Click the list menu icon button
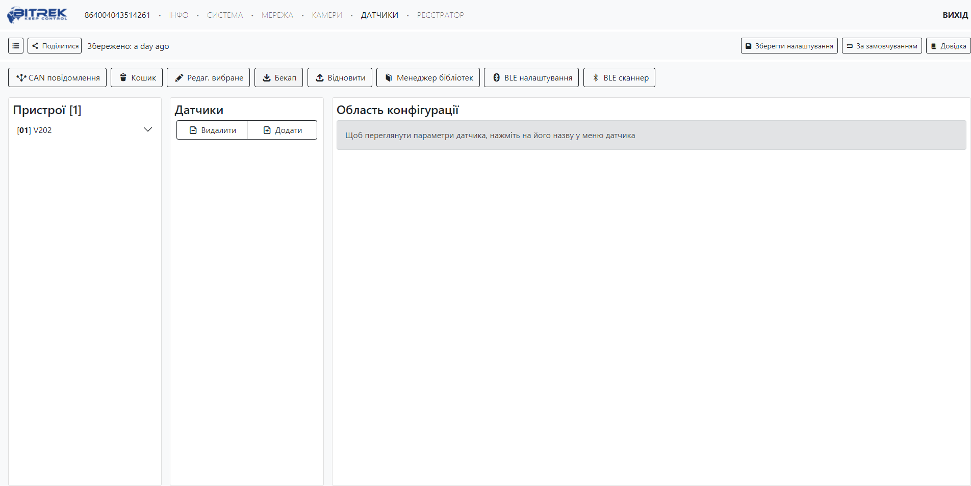 click(x=16, y=46)
